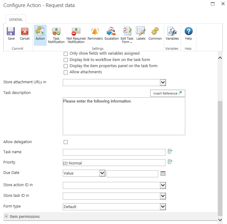Open the Store attachment URLs in dropdown
Image resolution: width=227 pixels, height=224 pixels.
[x=114, y=82]
